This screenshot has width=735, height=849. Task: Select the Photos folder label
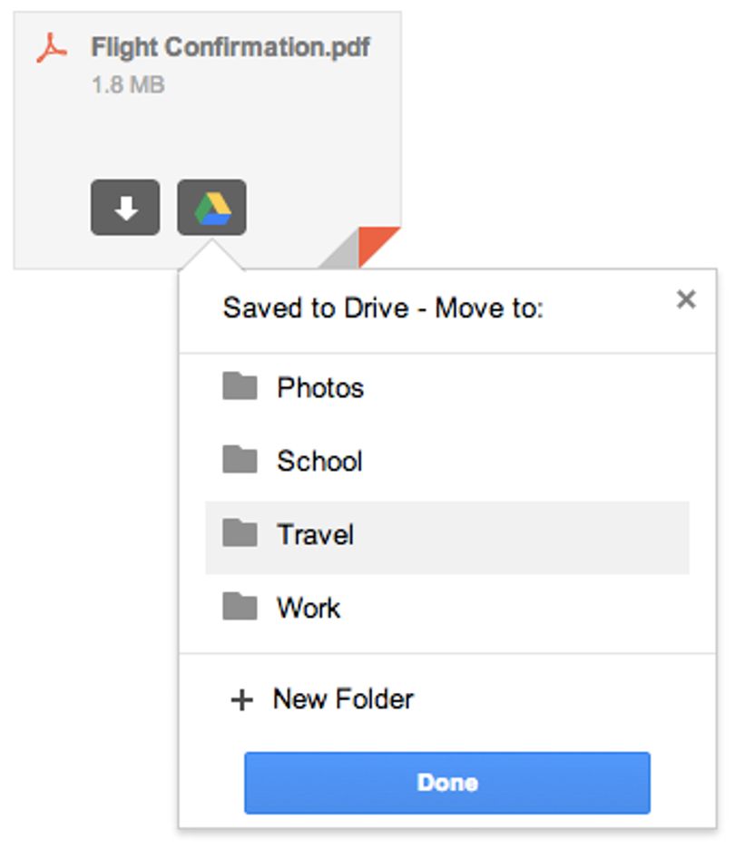click(320, 387)
